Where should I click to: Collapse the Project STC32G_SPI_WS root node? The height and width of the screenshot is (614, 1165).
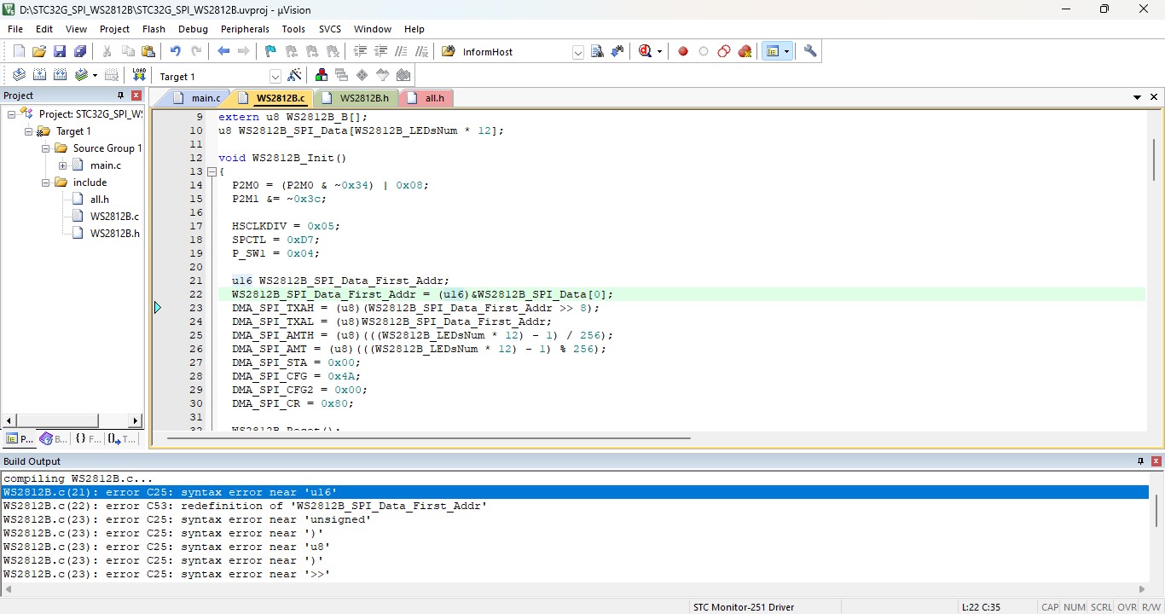point(12,113)
